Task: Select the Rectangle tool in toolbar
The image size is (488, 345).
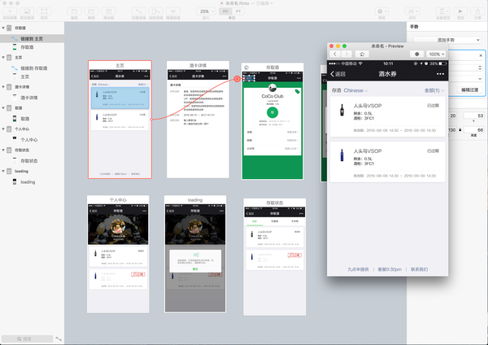Action: point(44,11)
